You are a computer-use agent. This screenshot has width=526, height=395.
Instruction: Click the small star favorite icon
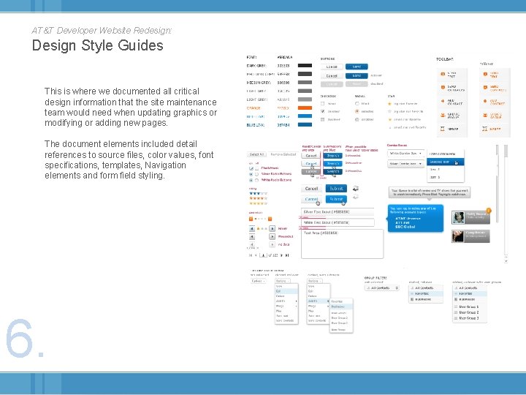(x=390, y=119)
